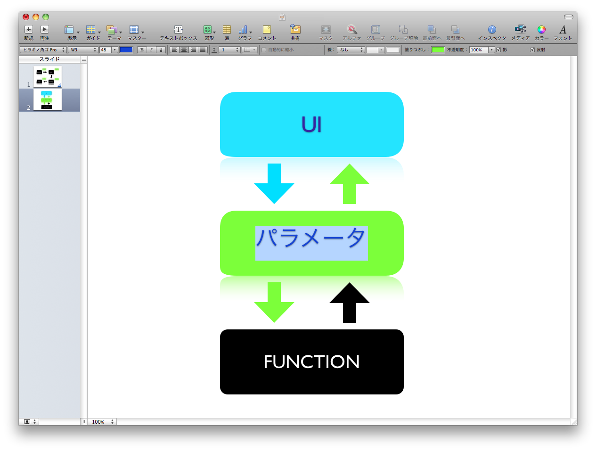Click the スライド panel header
The height and width of the screenshot is (451, 596).
click(x=49, y=59)
